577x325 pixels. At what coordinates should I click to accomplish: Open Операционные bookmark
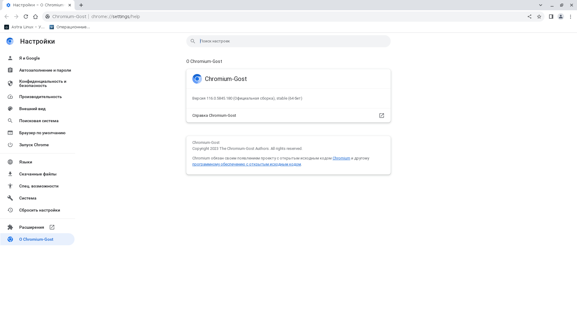point(70,27)
